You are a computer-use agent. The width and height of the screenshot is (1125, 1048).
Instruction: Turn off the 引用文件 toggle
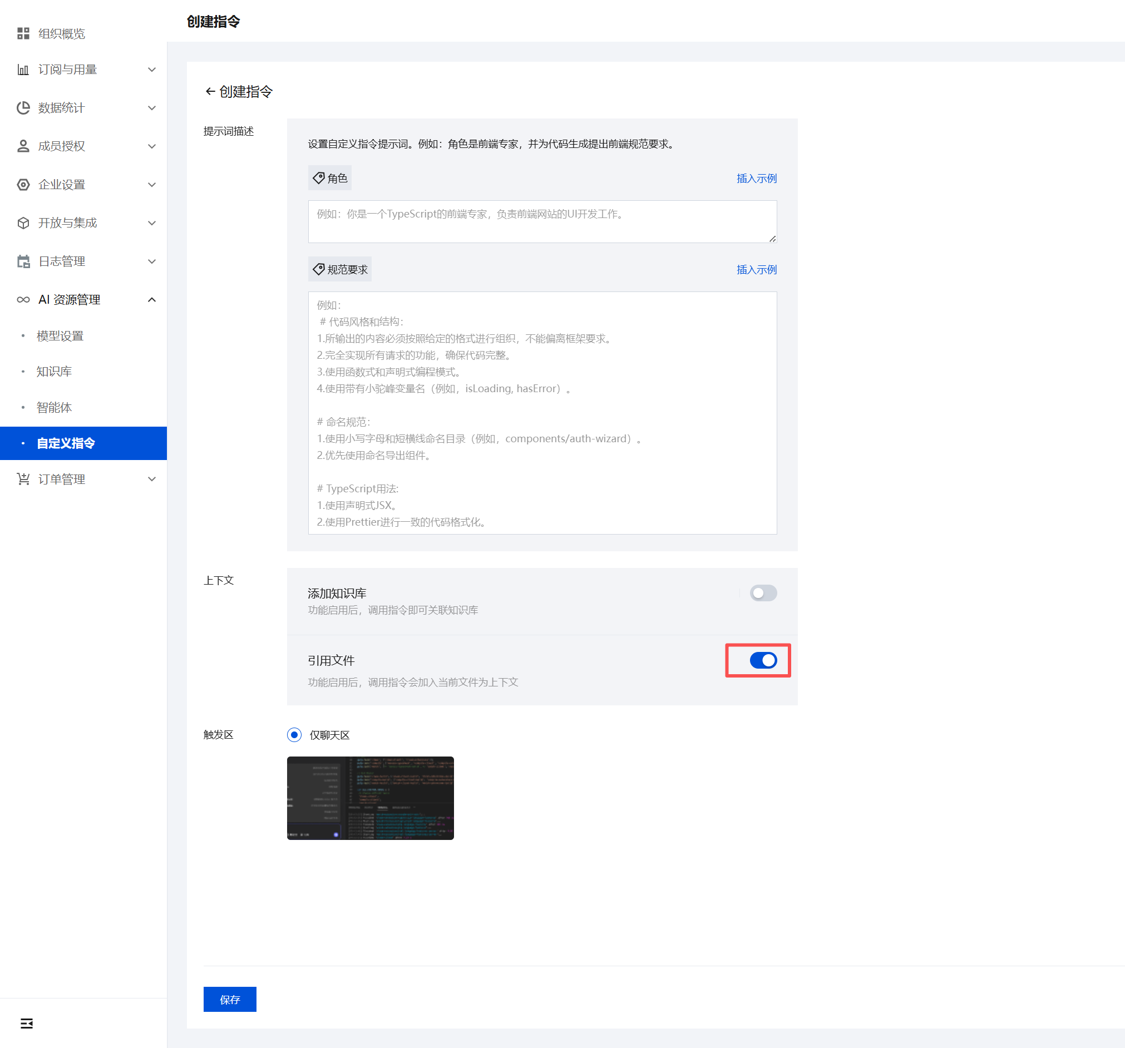[x=763, y=660]
